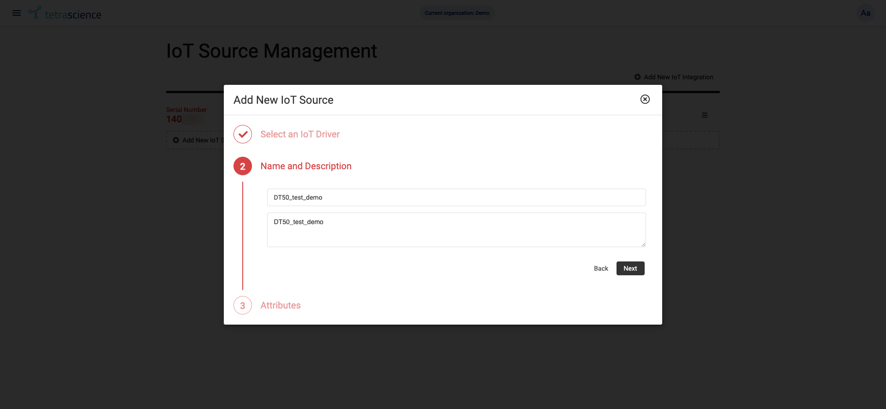Screen dimensions: 886x409
Task: Click the step 3 number circle
Action: [243, 305]
